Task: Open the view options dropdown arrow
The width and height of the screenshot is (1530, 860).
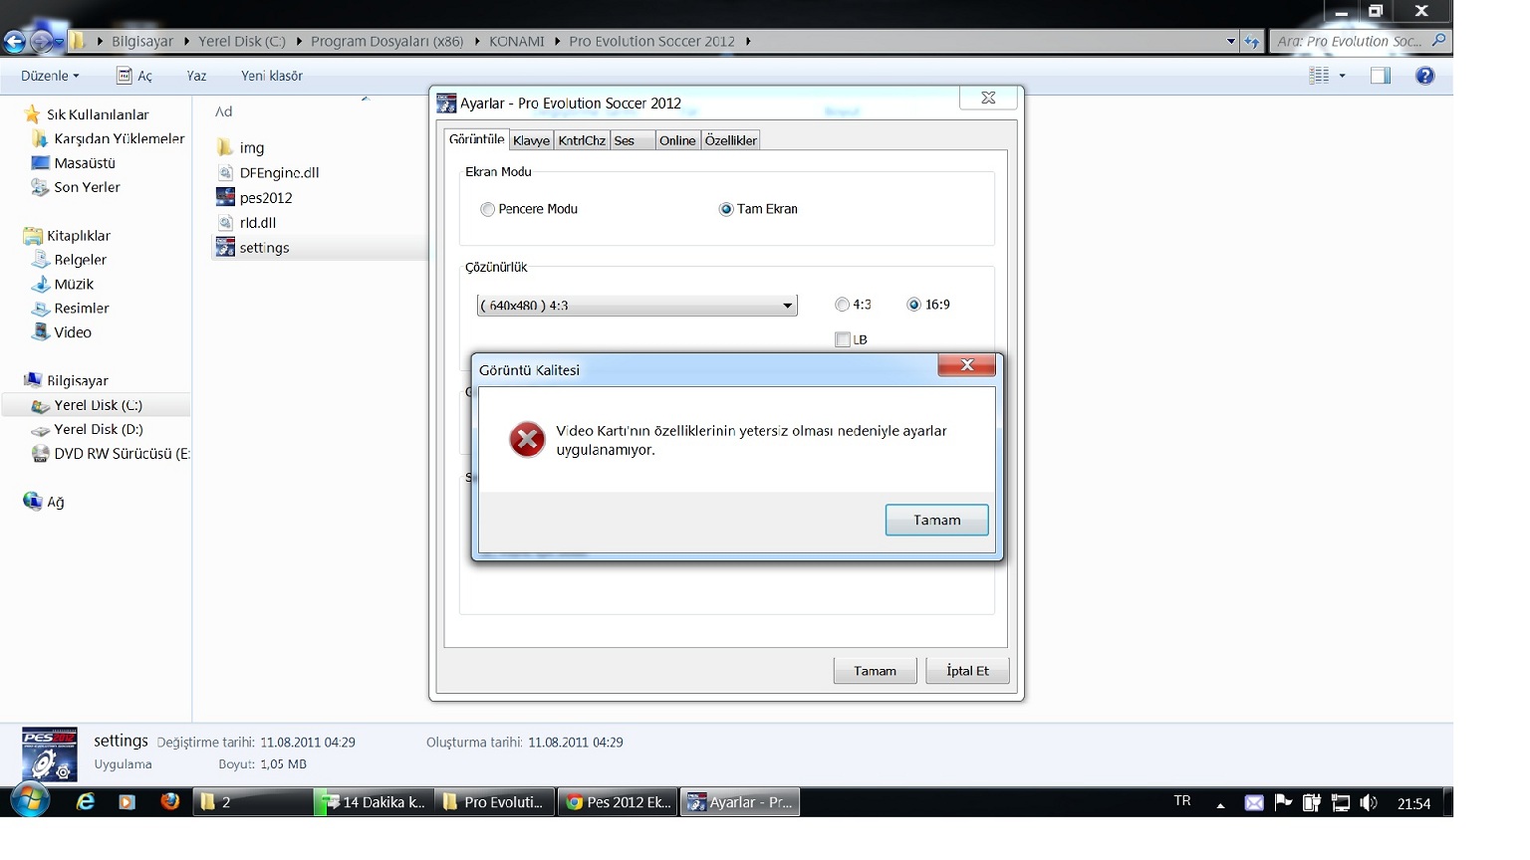Action: [x=1342, y=76]
